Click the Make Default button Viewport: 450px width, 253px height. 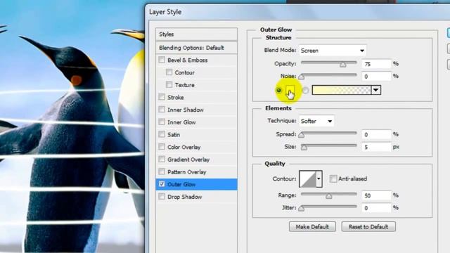coord(312,226)
